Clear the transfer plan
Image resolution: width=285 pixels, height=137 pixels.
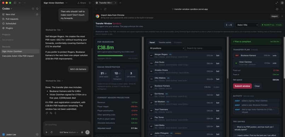[x=257, y=86]
